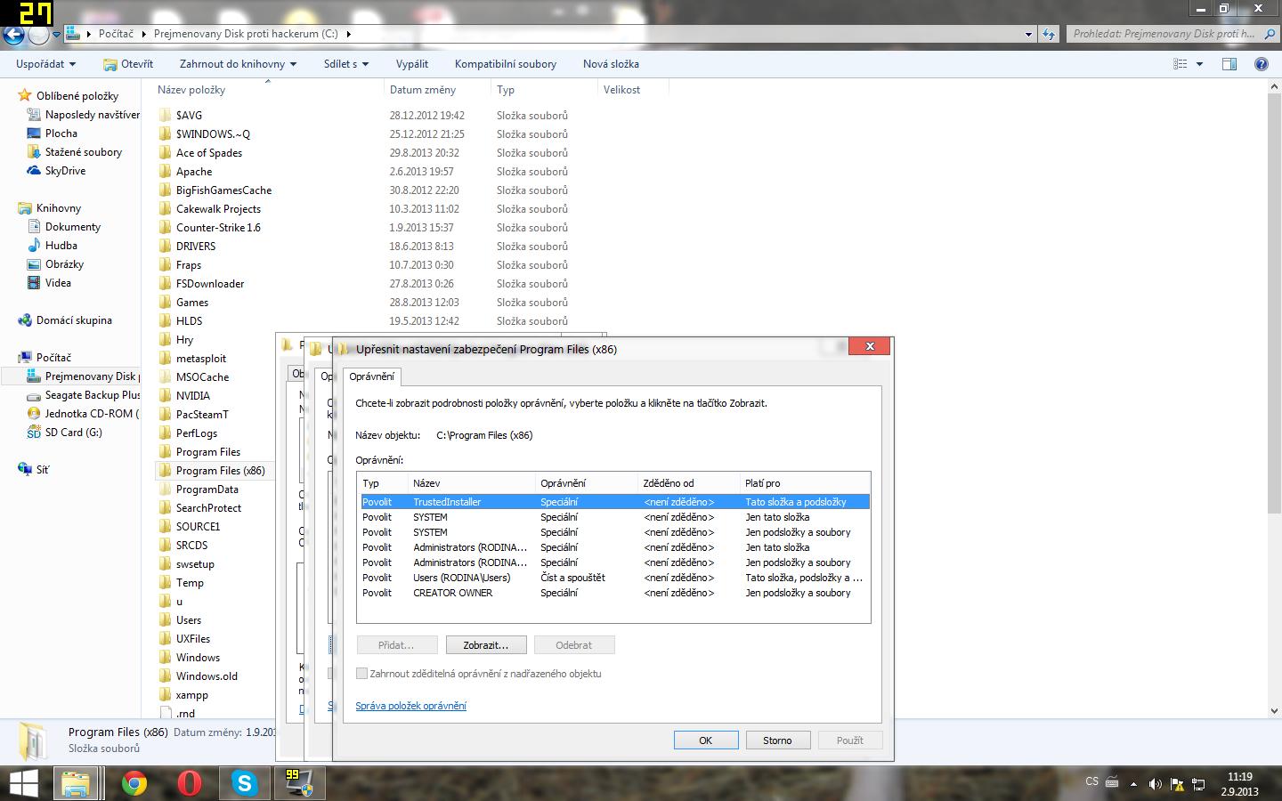Select SkyDrive in the navigation pane
Viewport: 1282px width, 801px height.
[x=65, y=171]
